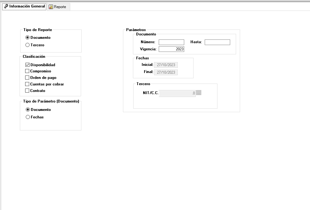This screenshot has width=310, height=210.
Task: Choose the Fechas radio option
Action: [28, 117]
